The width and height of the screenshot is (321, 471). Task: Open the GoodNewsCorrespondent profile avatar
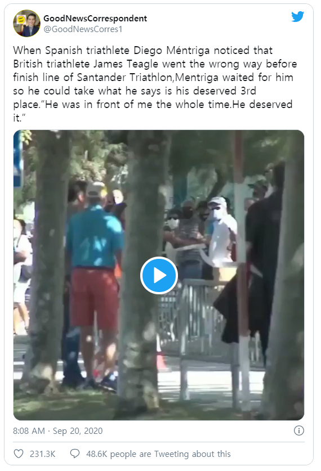click(26, 23)
